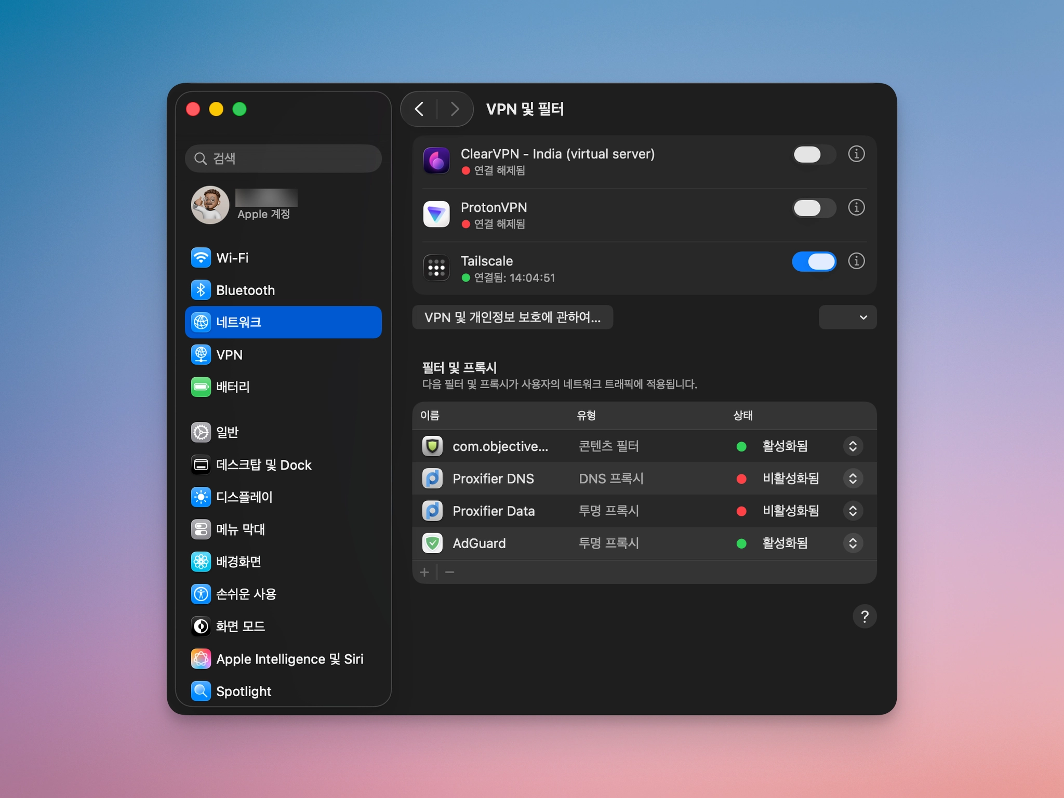Open the info icon for ProtonVPN
1064x798 pixels.
click(856, 208)
